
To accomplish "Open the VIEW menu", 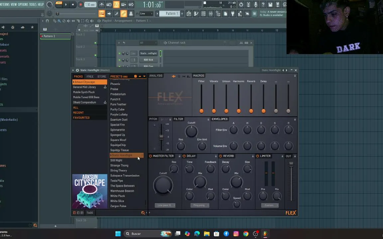I will click(x=14, y=4).
